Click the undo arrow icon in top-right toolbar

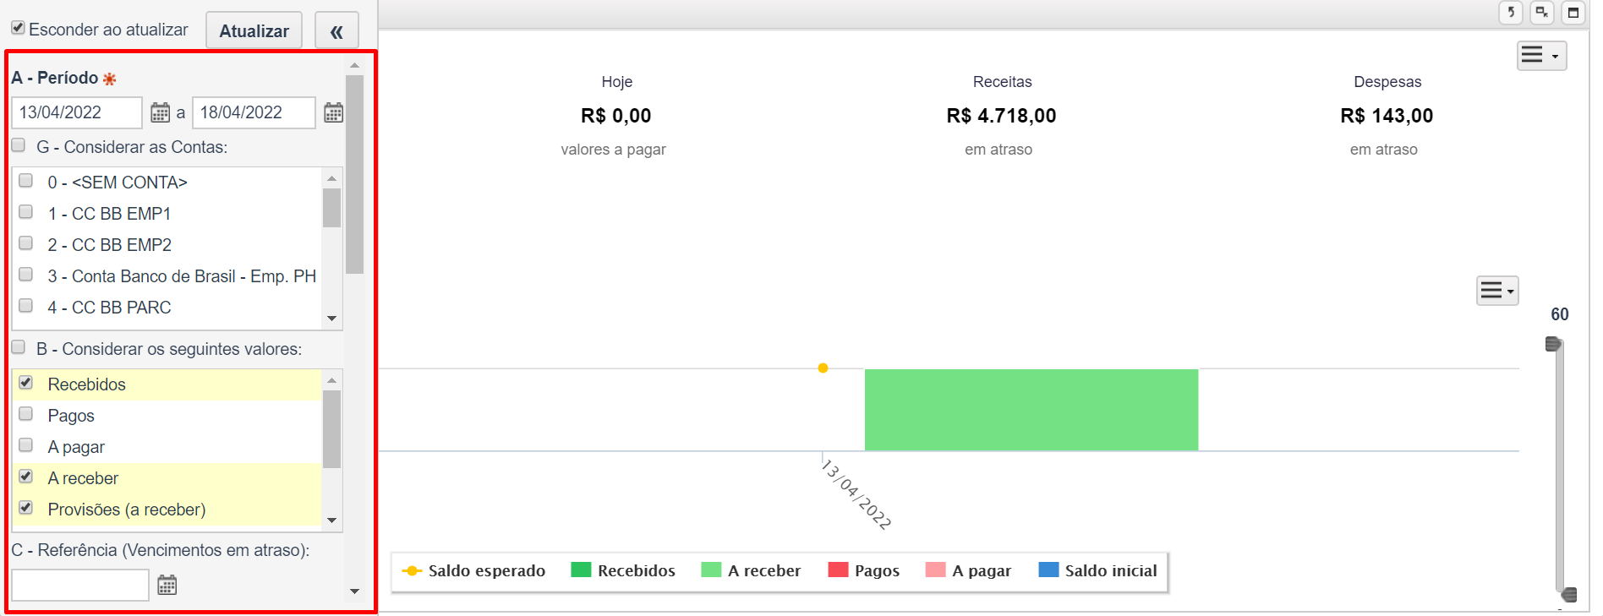[1511, 13]
